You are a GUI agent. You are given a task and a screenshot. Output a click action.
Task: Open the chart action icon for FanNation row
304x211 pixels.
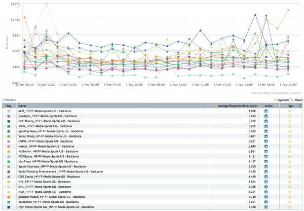[266, 152]
